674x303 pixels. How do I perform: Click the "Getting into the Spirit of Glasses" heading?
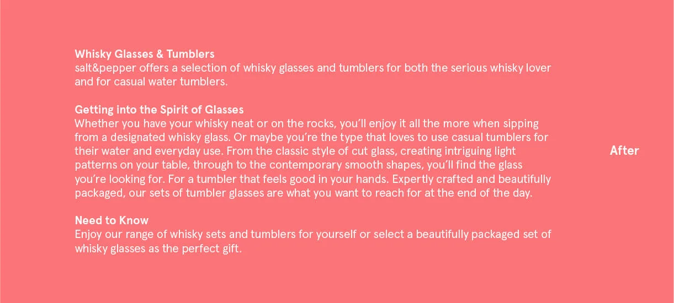click(159, 109)
